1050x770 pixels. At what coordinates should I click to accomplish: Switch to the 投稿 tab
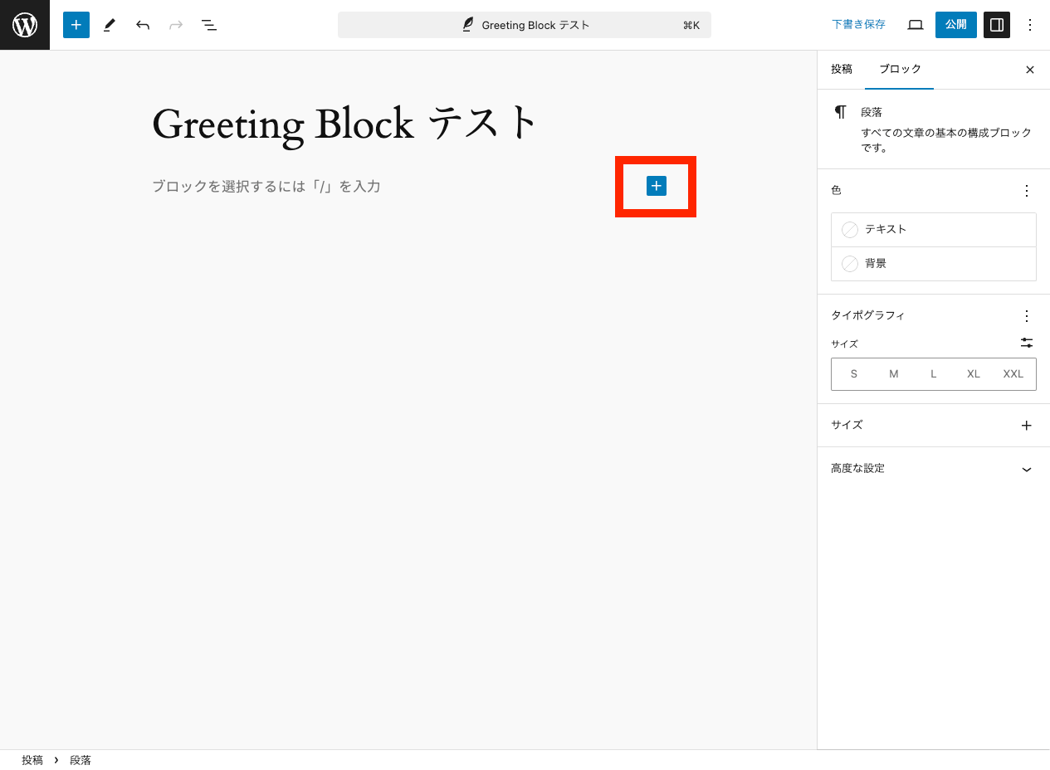click(x=842, y=70)
